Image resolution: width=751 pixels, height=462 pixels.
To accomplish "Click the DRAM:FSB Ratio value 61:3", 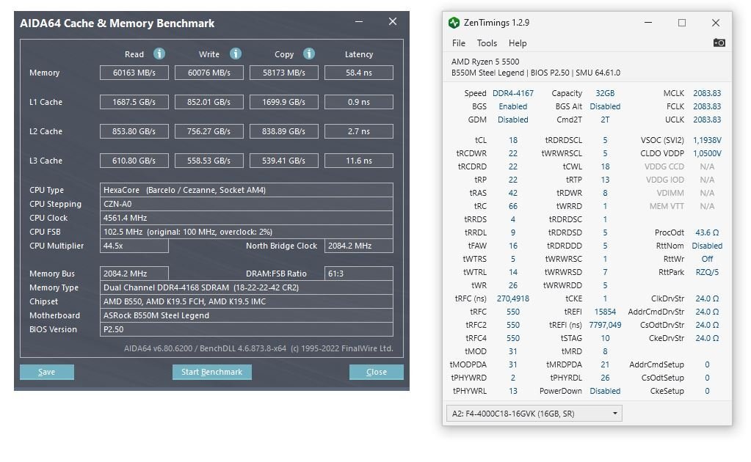I will tap(359, 274).
